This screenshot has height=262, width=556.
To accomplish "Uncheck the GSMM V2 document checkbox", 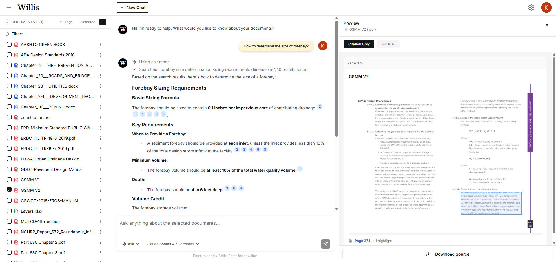I will pyautogui.click(x=9, y=190).
